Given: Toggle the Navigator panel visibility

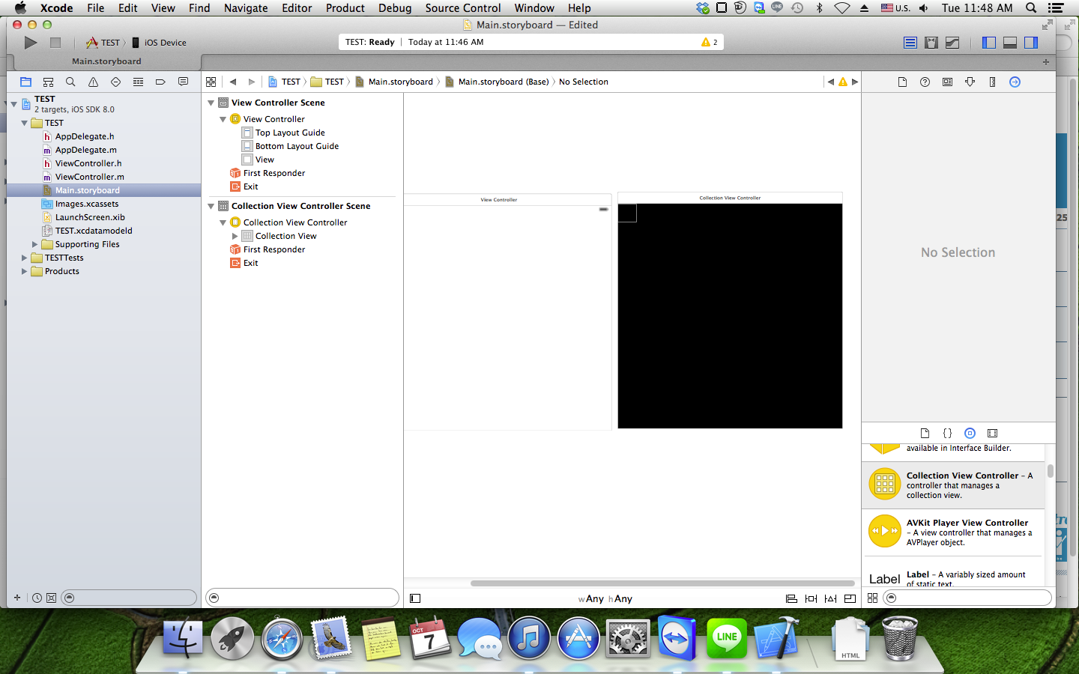Looking at the screenshot, I should coord(989,43).
